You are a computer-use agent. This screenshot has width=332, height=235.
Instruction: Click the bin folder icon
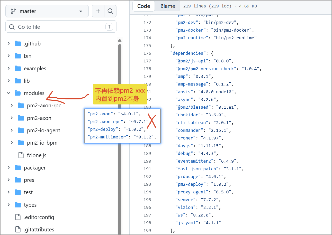pos(18,56)
